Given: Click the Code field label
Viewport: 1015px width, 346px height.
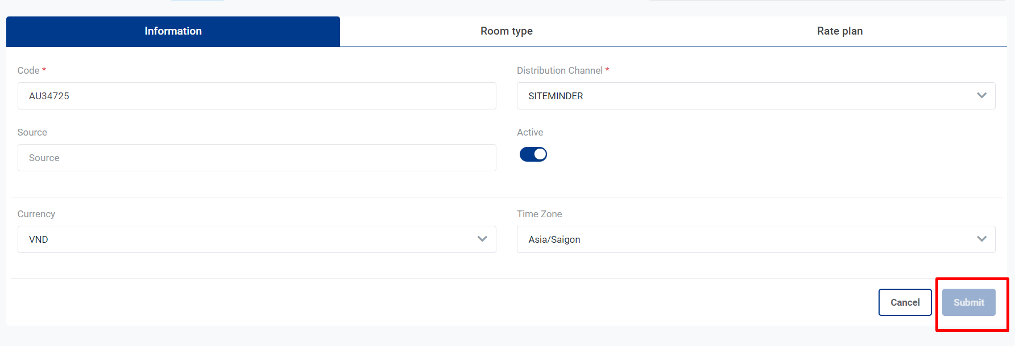Looking at the screenshot, I should (28, 70).
